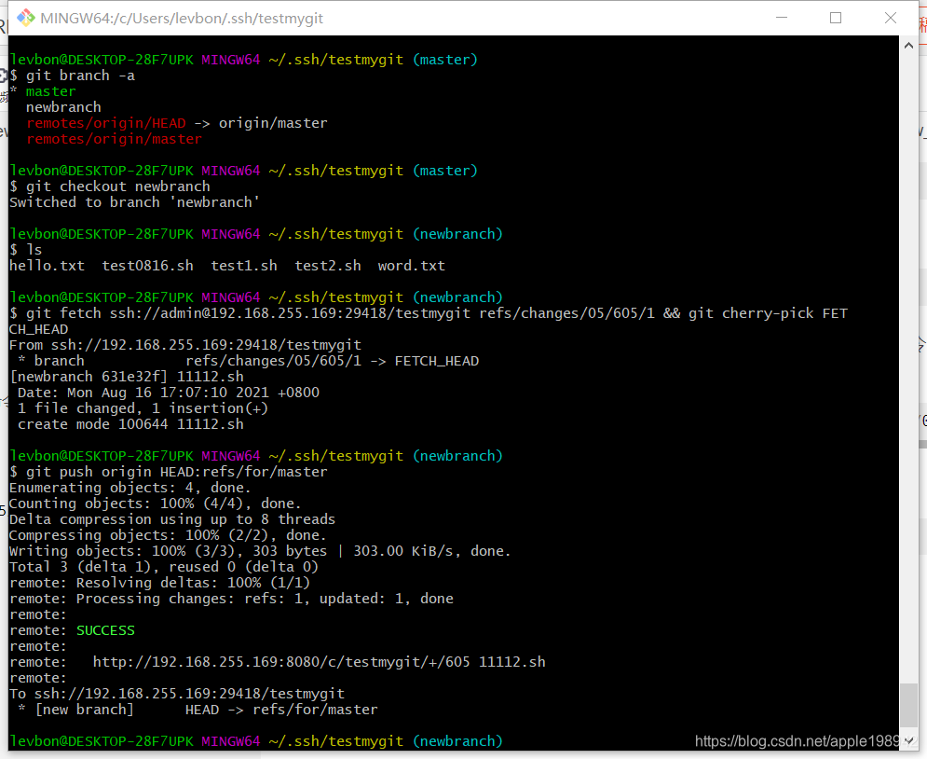Click the scrollbar down arrow
Image resolution: width=927 pixels, height=759 pixels.
click(x=908, y=740)
